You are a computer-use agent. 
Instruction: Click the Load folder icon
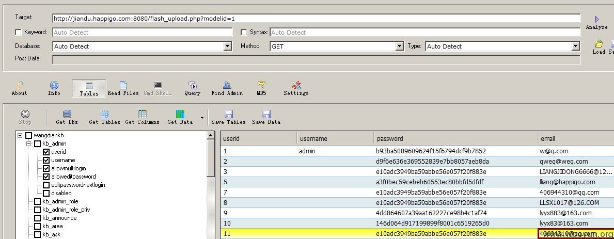[599, 44]
